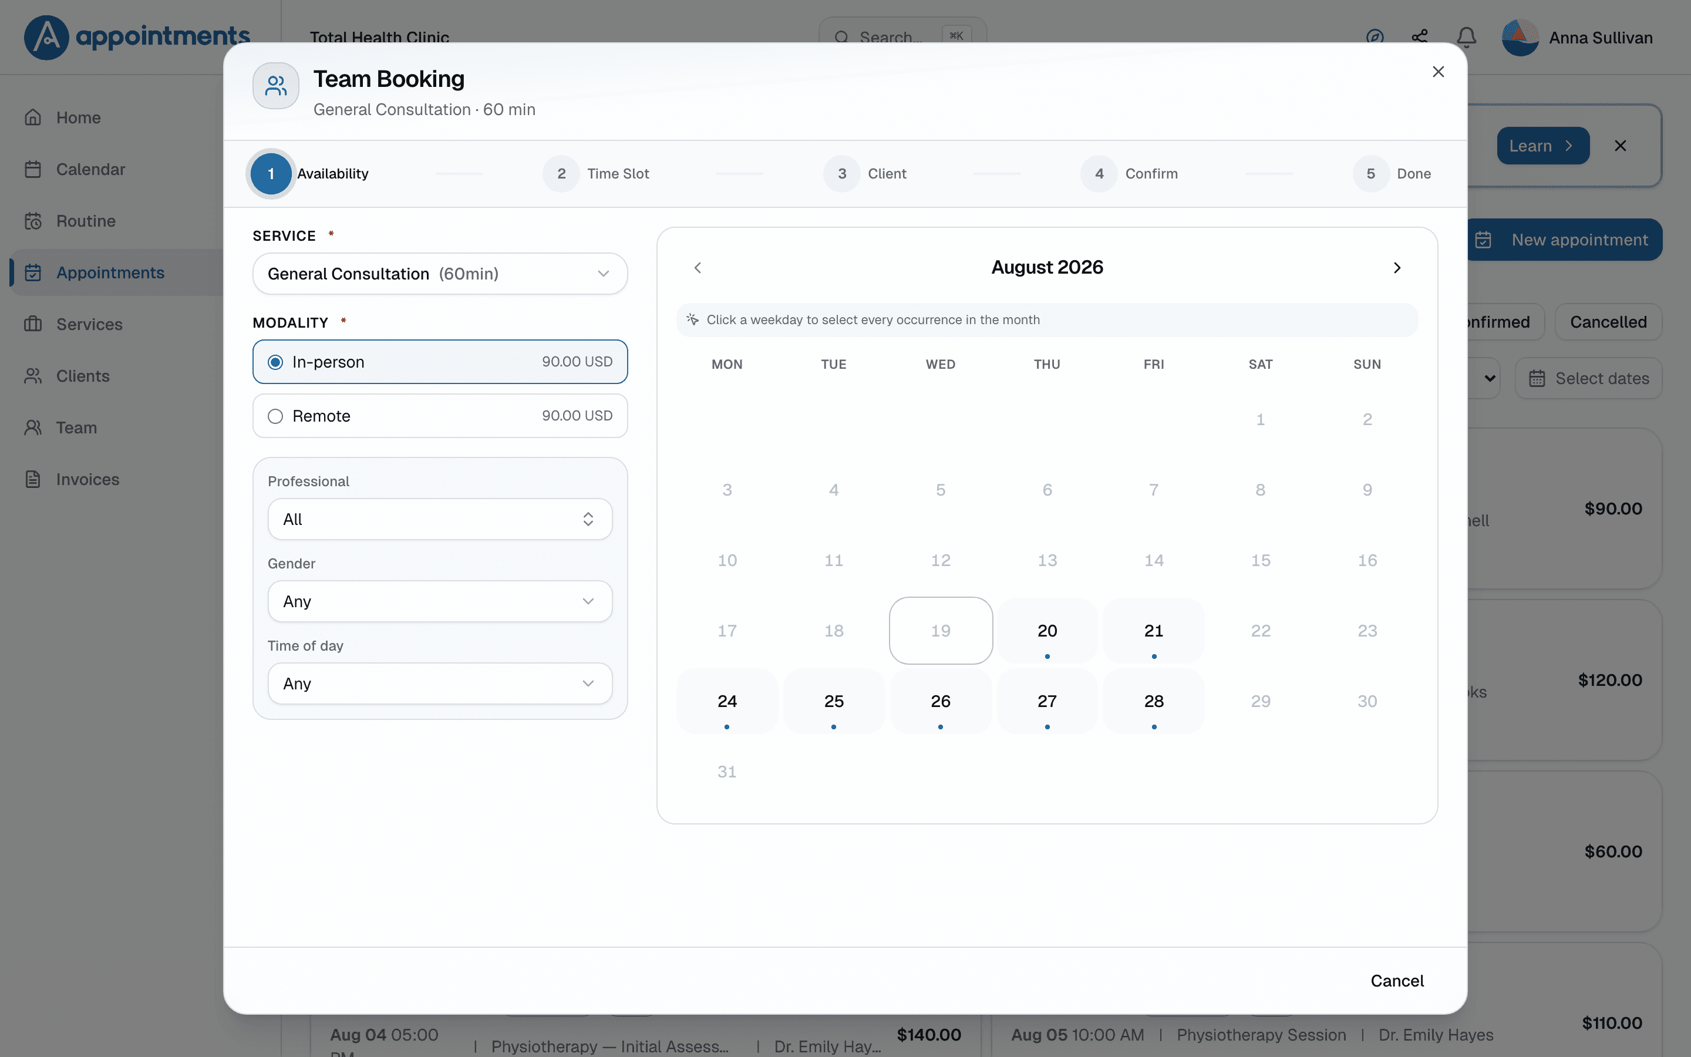
Task: Go to step 1 Availability
Action: coord(310,173)
